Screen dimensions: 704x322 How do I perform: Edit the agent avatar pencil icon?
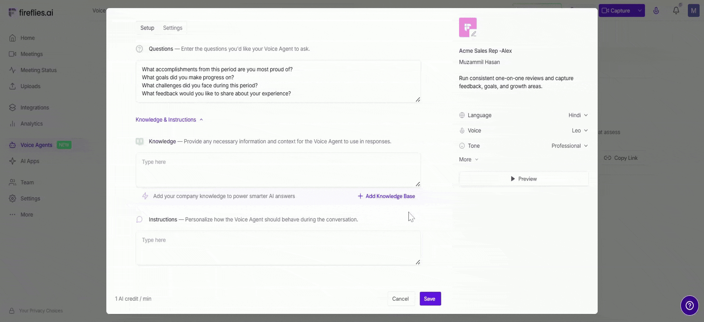pos(474,34)
